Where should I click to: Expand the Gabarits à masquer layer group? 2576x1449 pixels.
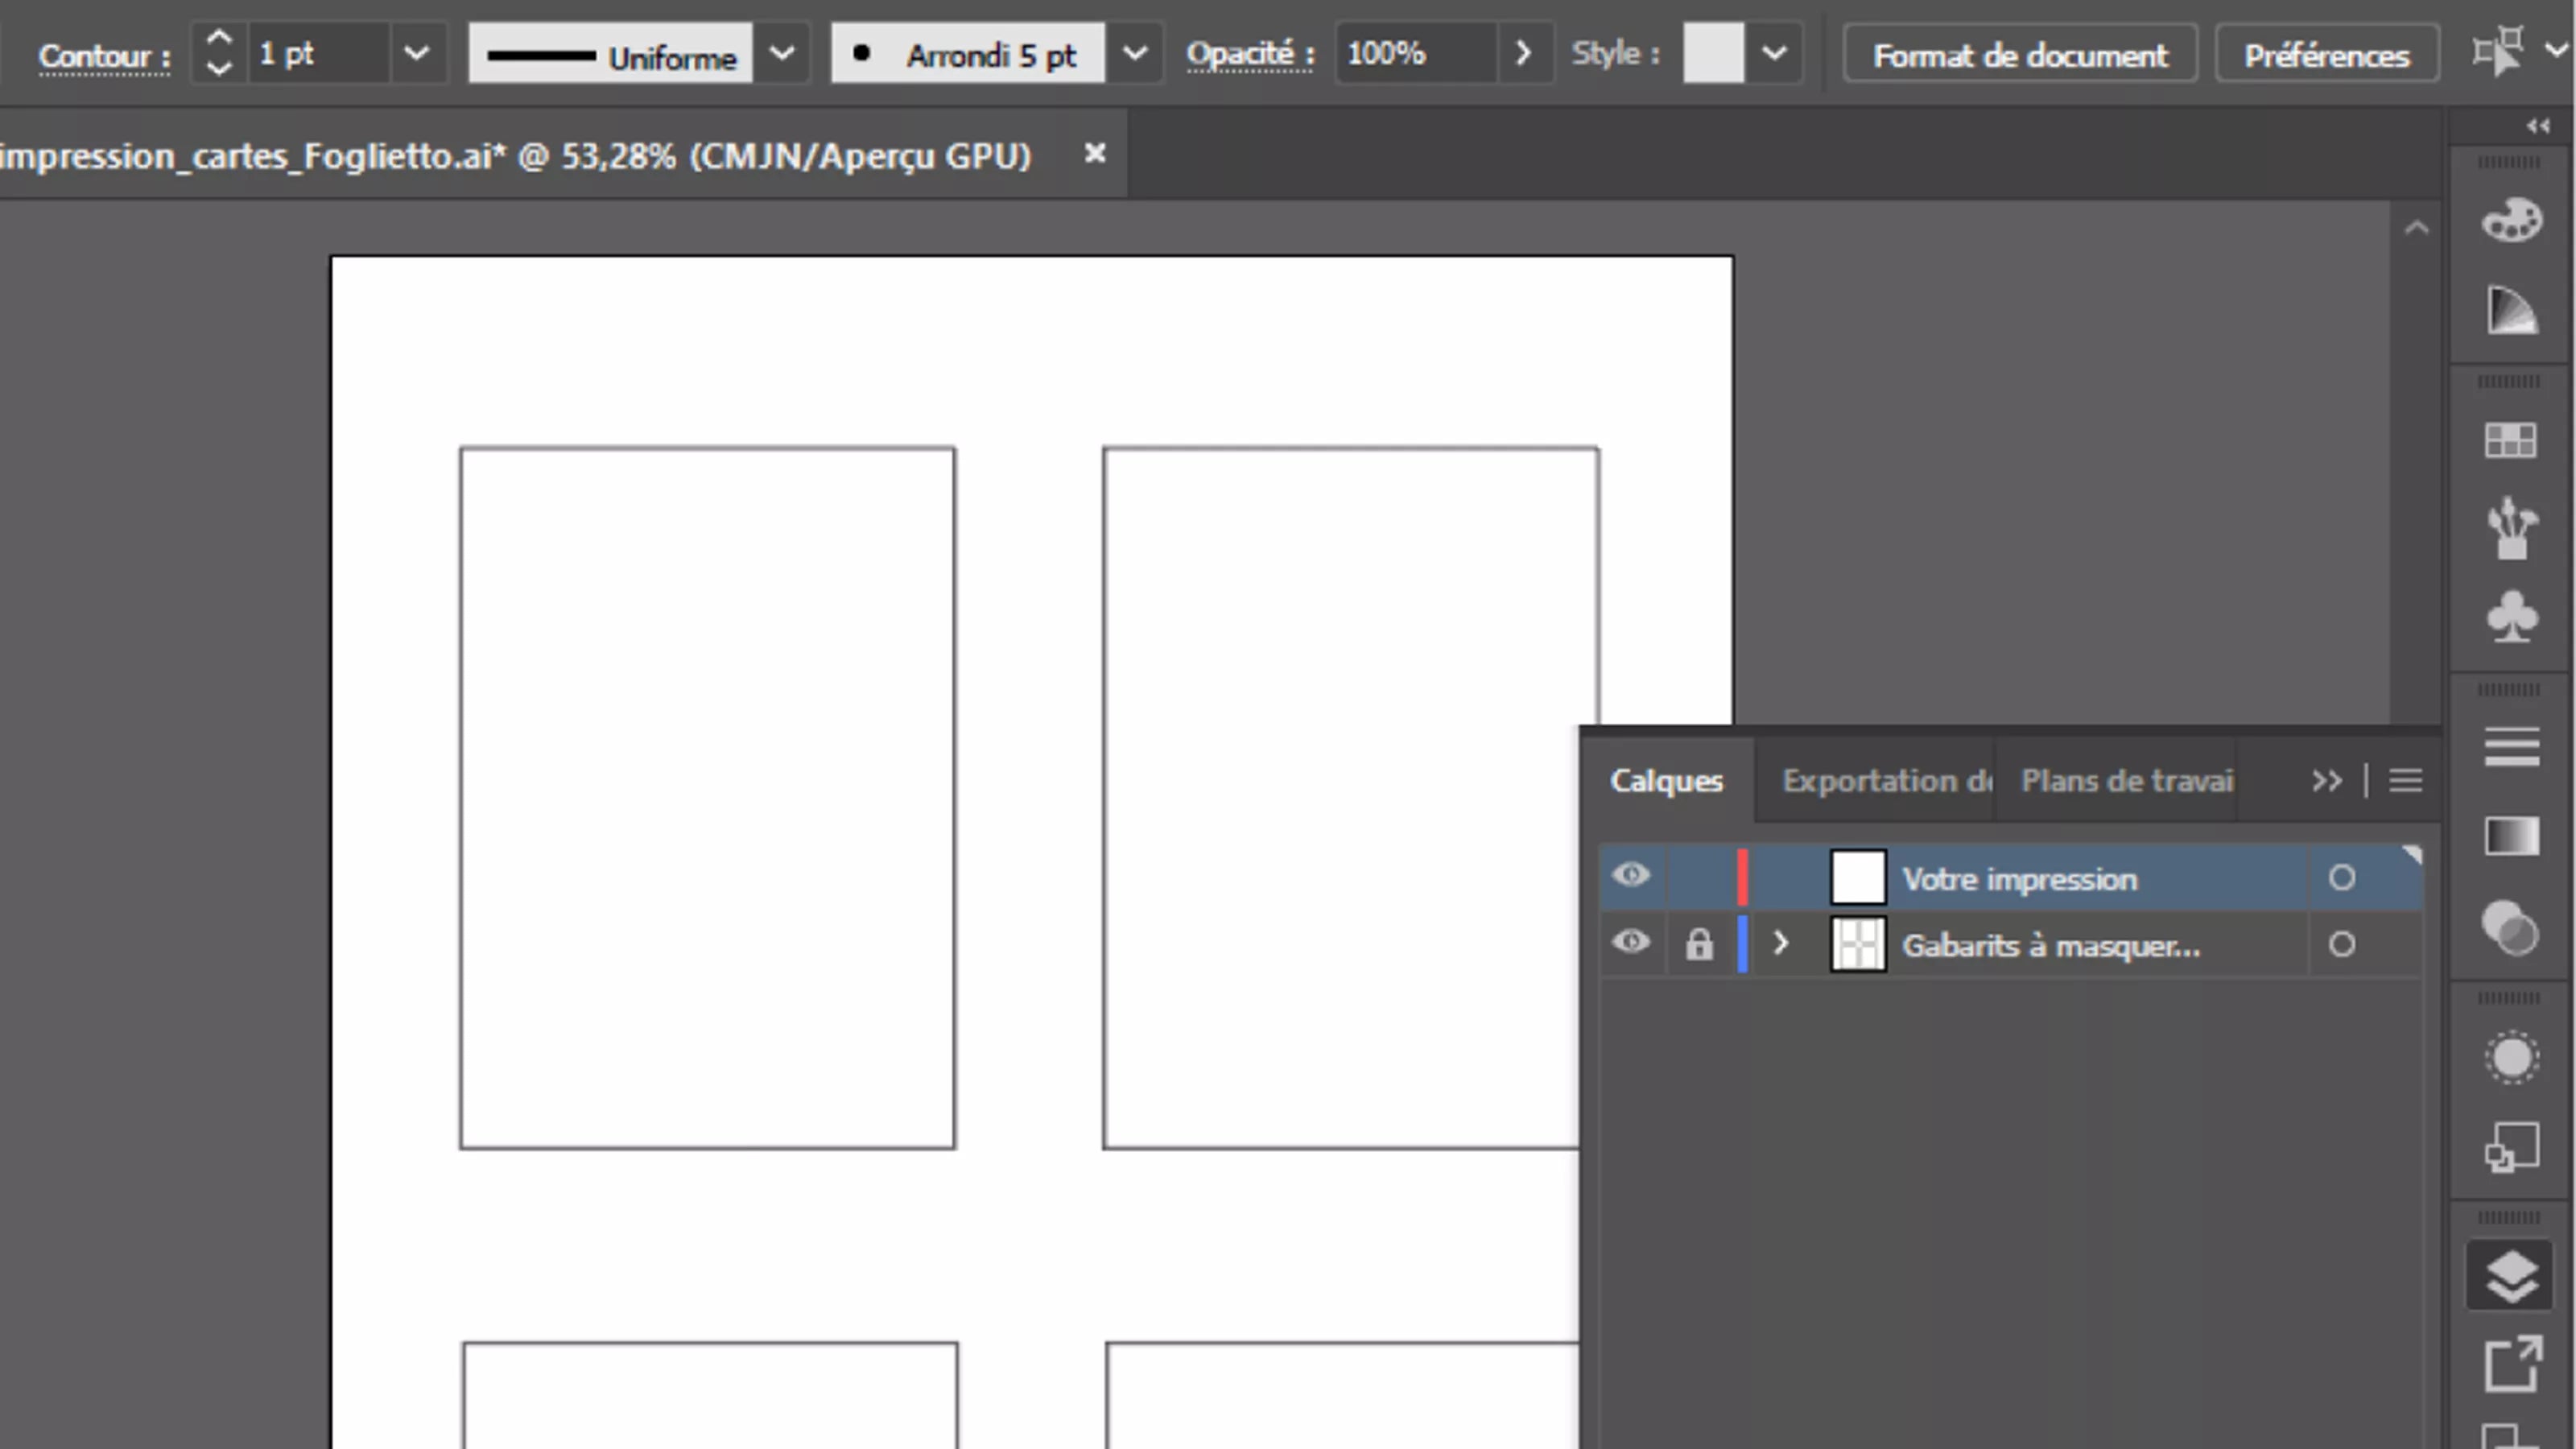coord(1781,943)
